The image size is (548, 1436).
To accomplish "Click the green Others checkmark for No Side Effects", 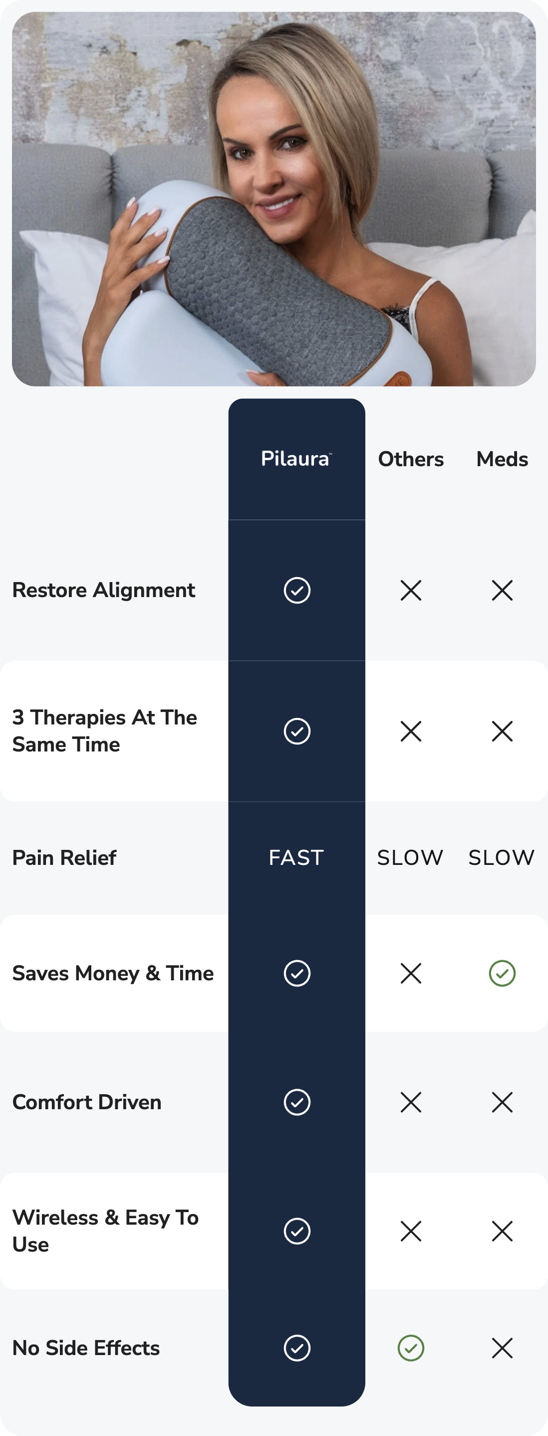I will 411,1348.
